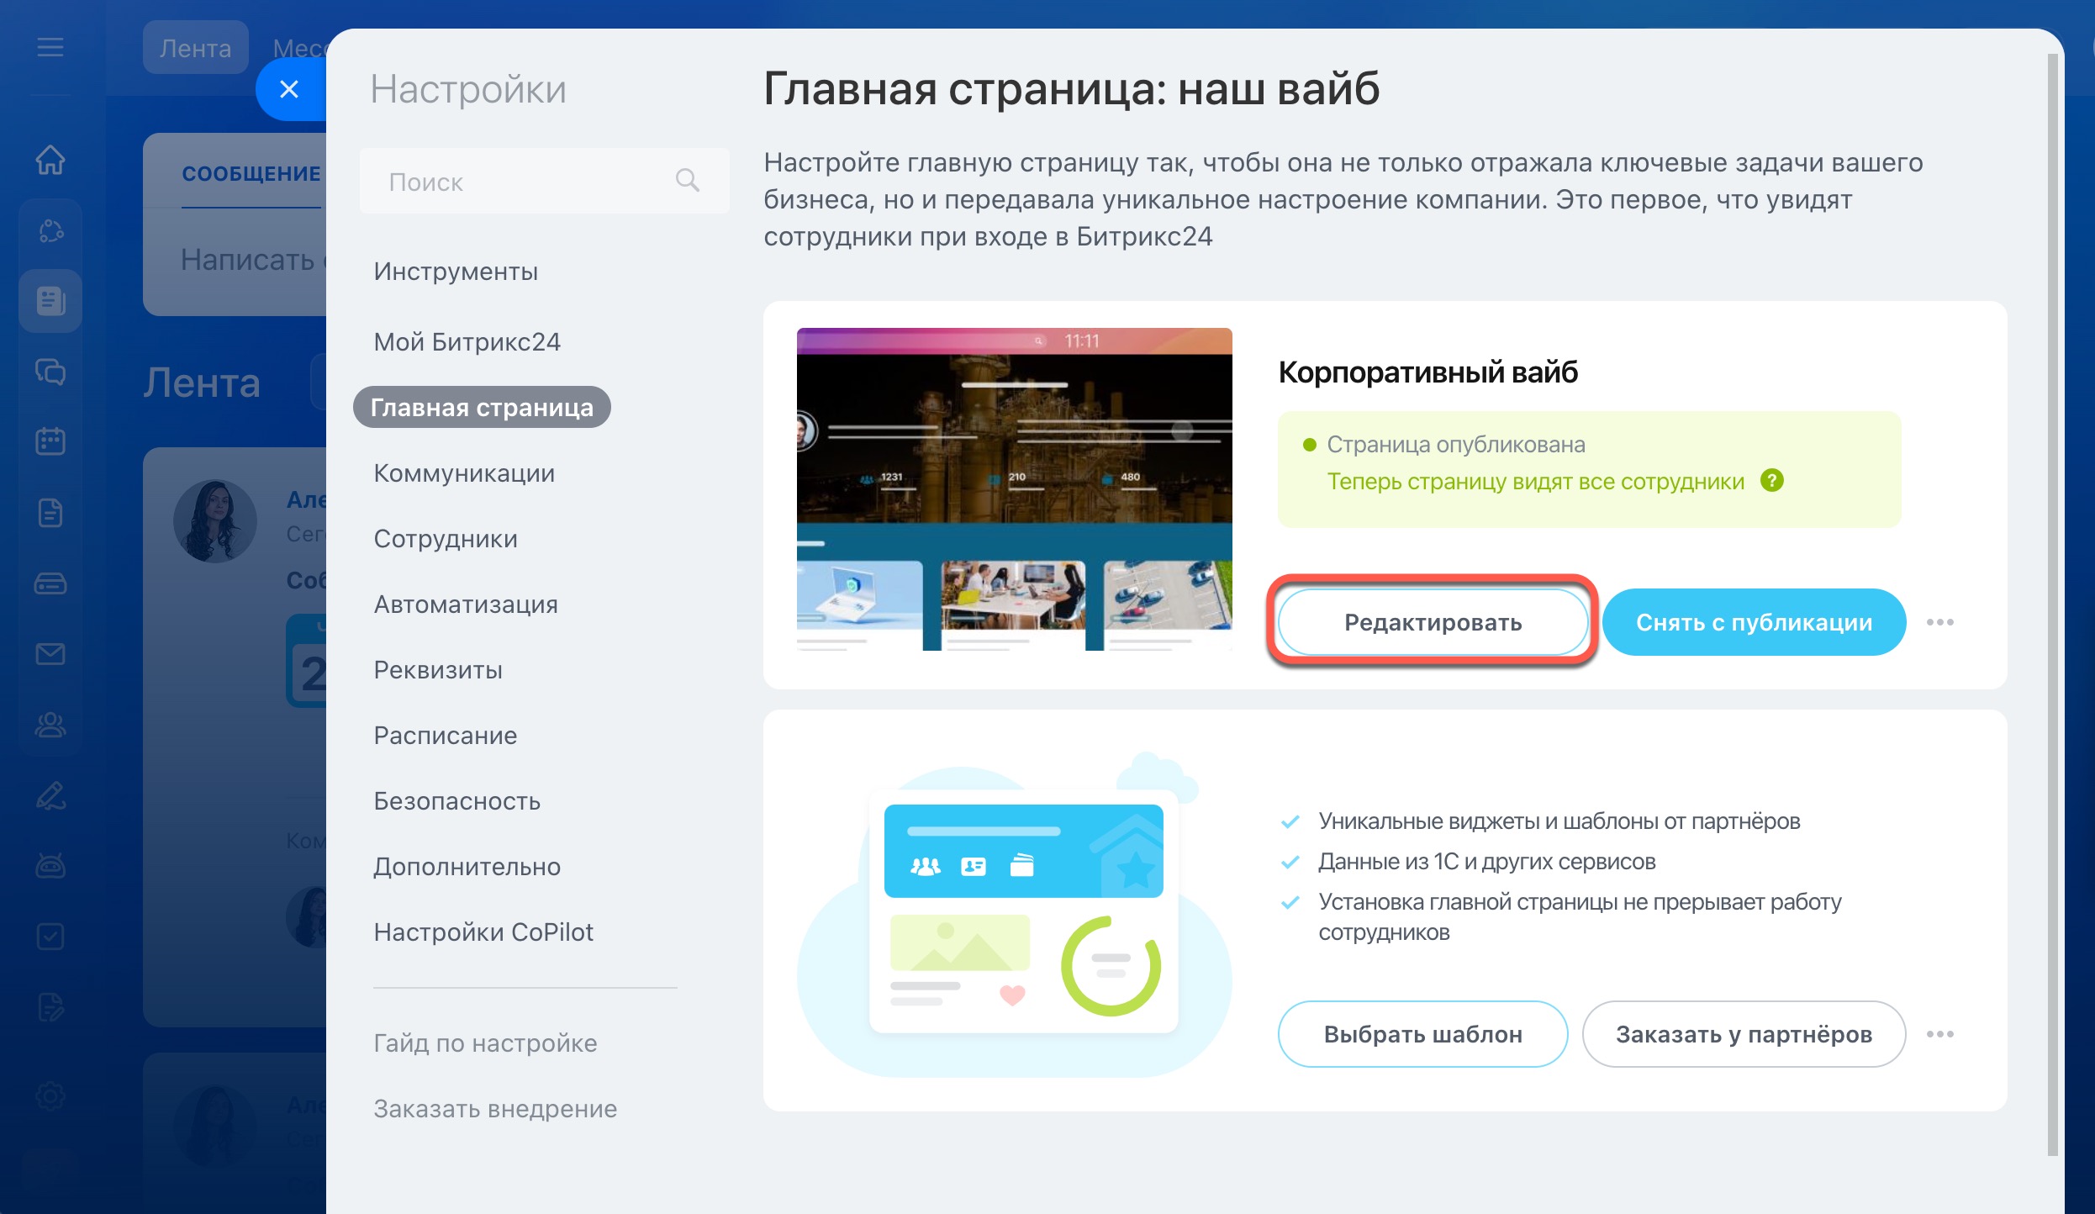The width and height of the screenshot is (2095, 1214).
Task: Open the calendar icon in sidebar
Action: [50, 441]
